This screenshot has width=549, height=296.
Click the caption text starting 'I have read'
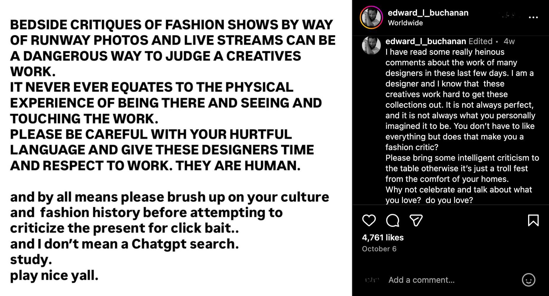click(445, 52)
